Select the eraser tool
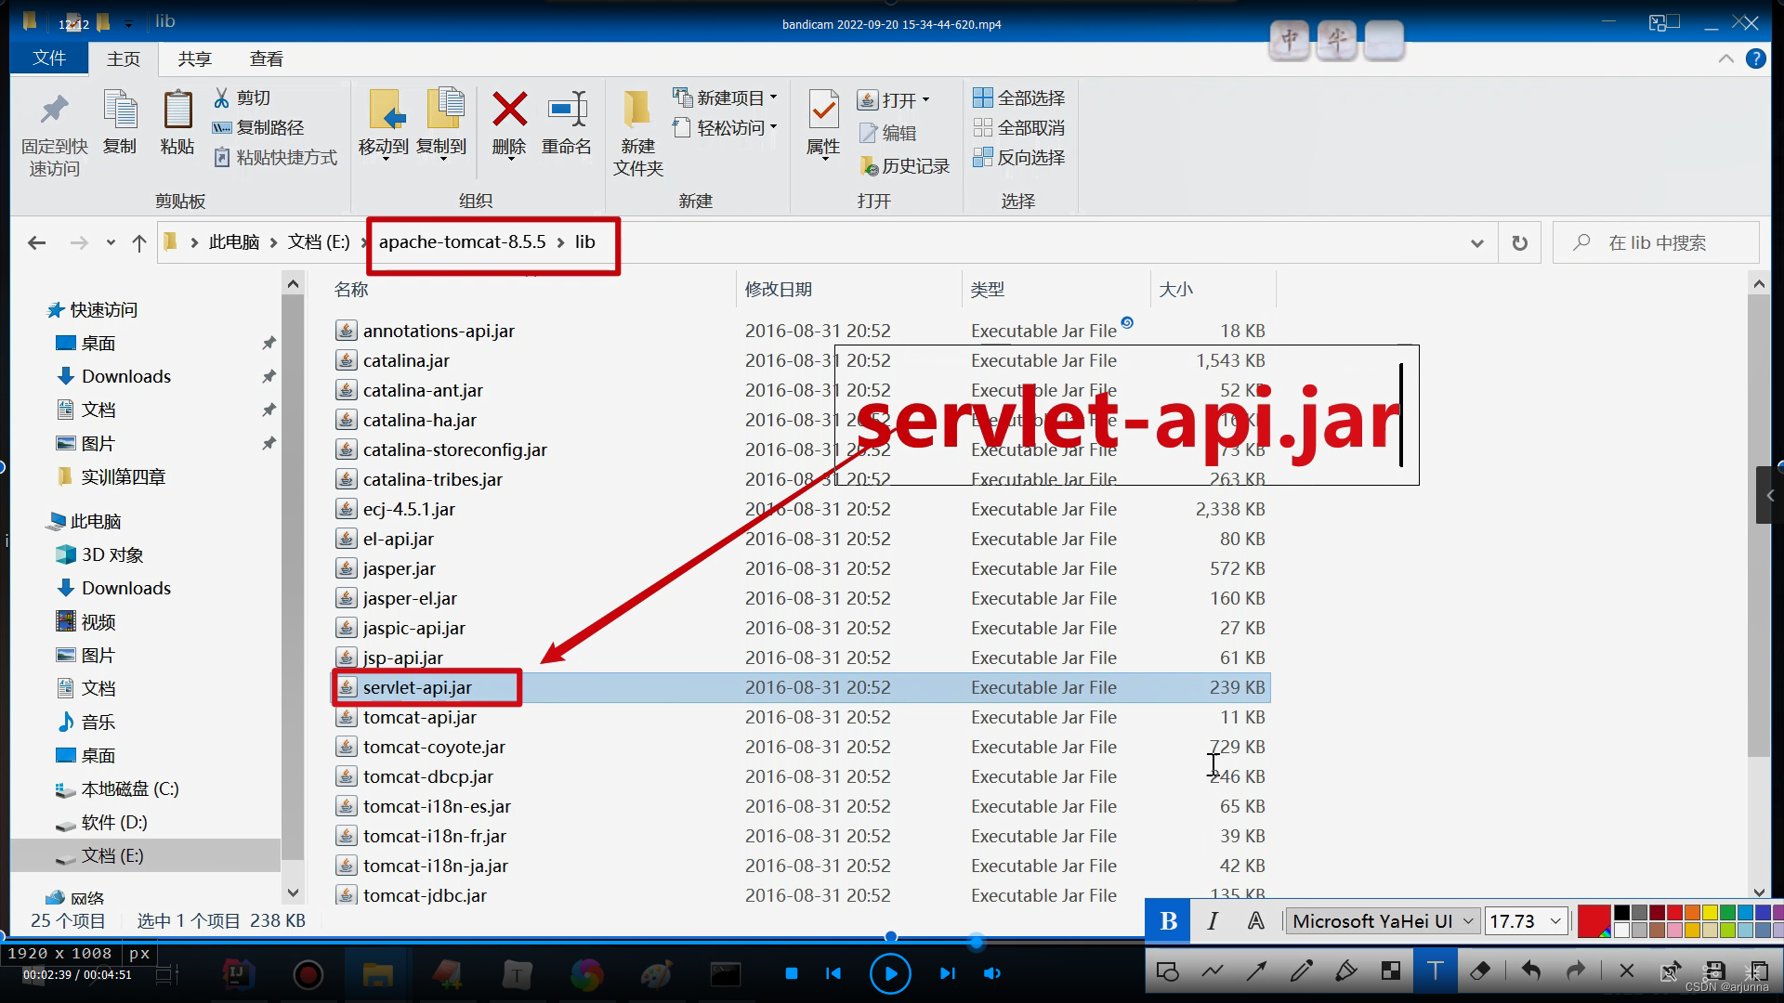 pyautogui.click(x=1480, y=971)
